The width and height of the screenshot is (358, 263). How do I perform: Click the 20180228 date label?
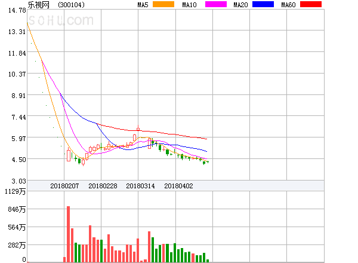(103, 186)
